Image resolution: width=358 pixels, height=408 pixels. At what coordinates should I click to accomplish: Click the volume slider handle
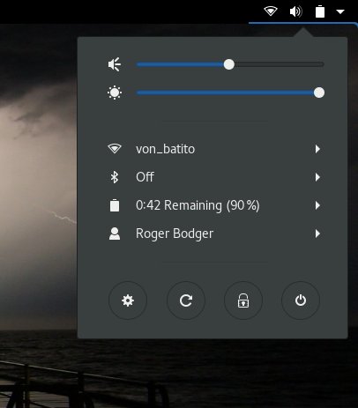pyautogui.click(x=228, y=64)
